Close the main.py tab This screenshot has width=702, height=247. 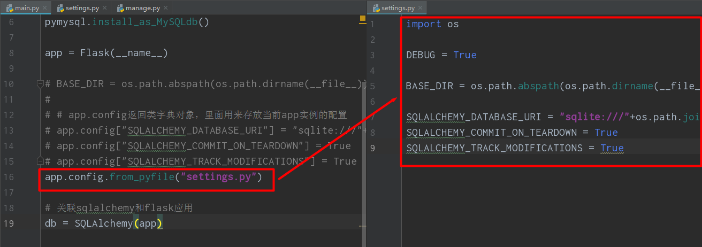pos(44,8)
